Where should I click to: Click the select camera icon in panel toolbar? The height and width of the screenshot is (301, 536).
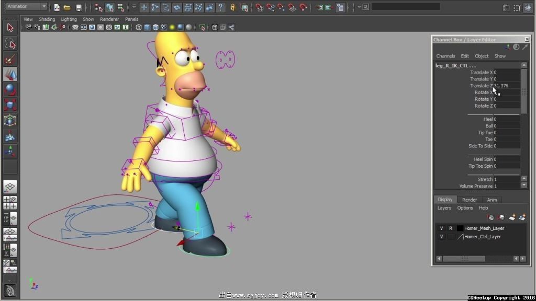[29, 27]
